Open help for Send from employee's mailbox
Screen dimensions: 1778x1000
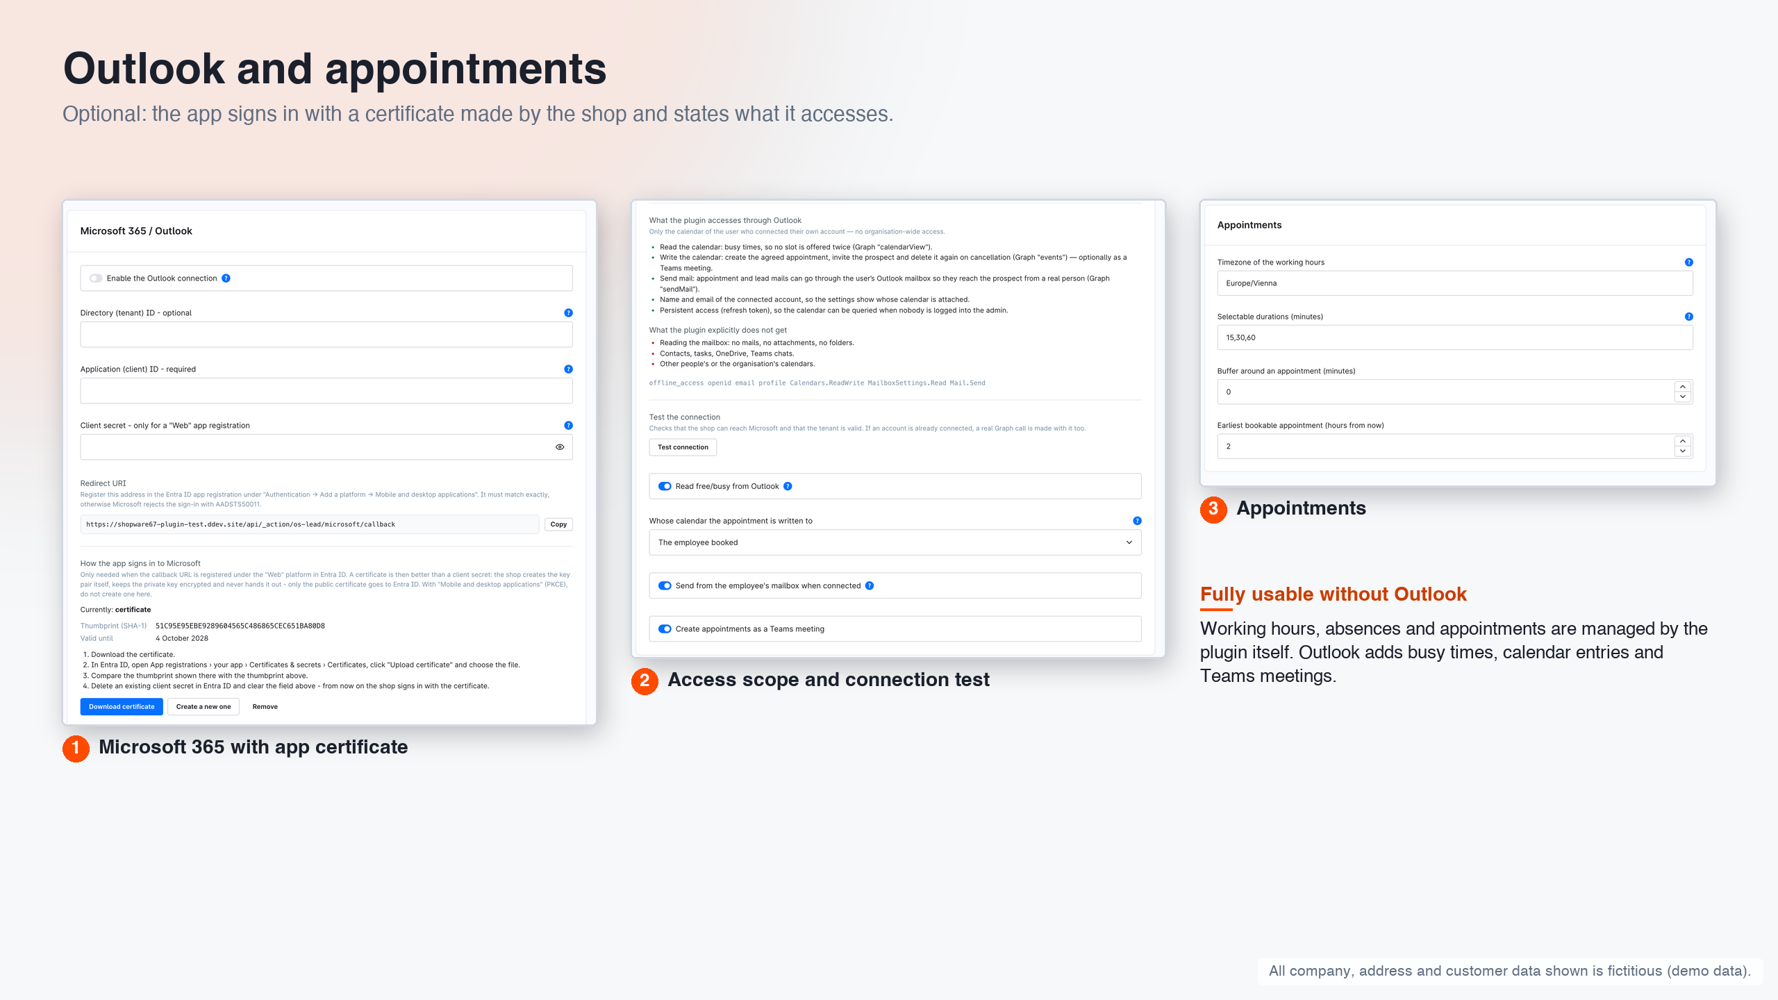[870, 586]
